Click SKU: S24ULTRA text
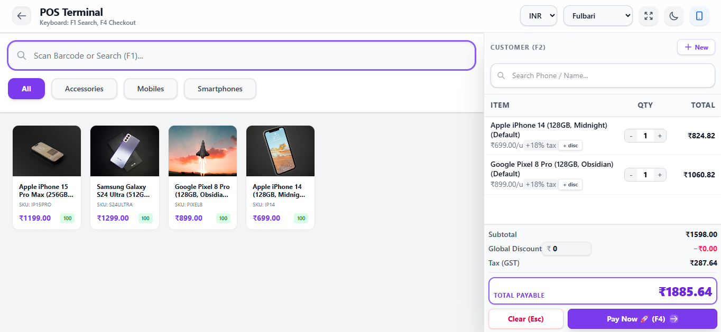 115,204
